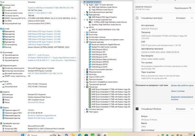The width and height of the screenshot is (195, 136).
Task: Click the 3D-акселератор icon
Action: 3,44
